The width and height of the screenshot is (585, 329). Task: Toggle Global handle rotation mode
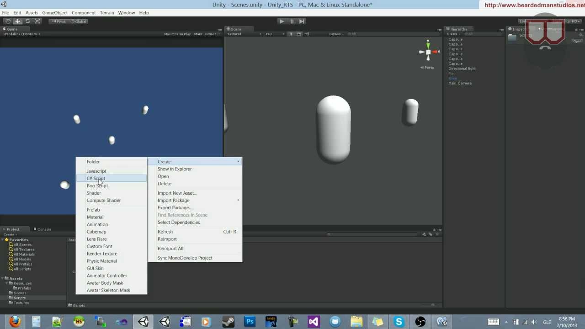(x=78, y=21)
